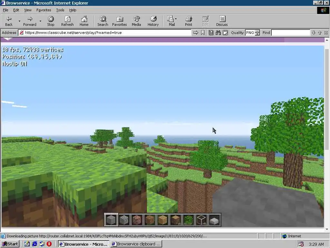The width and height of the screenshot is (330, 248).
Task: Click inside the Find text field
Action: [x=290, y=33]
